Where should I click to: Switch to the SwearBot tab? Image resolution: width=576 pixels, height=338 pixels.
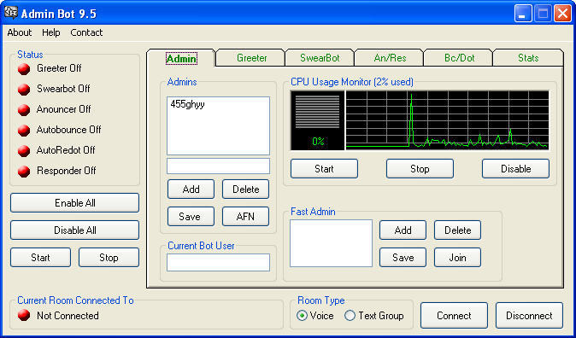320,58
